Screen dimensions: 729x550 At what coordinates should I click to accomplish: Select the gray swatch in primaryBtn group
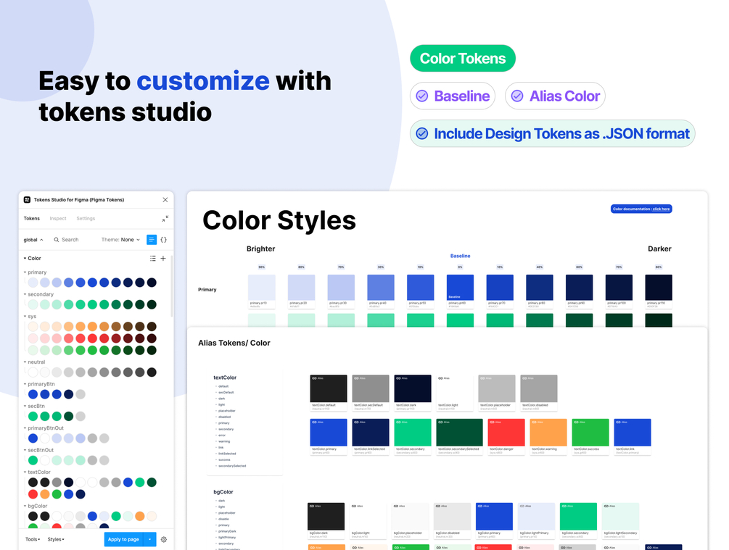pos(81,394)
